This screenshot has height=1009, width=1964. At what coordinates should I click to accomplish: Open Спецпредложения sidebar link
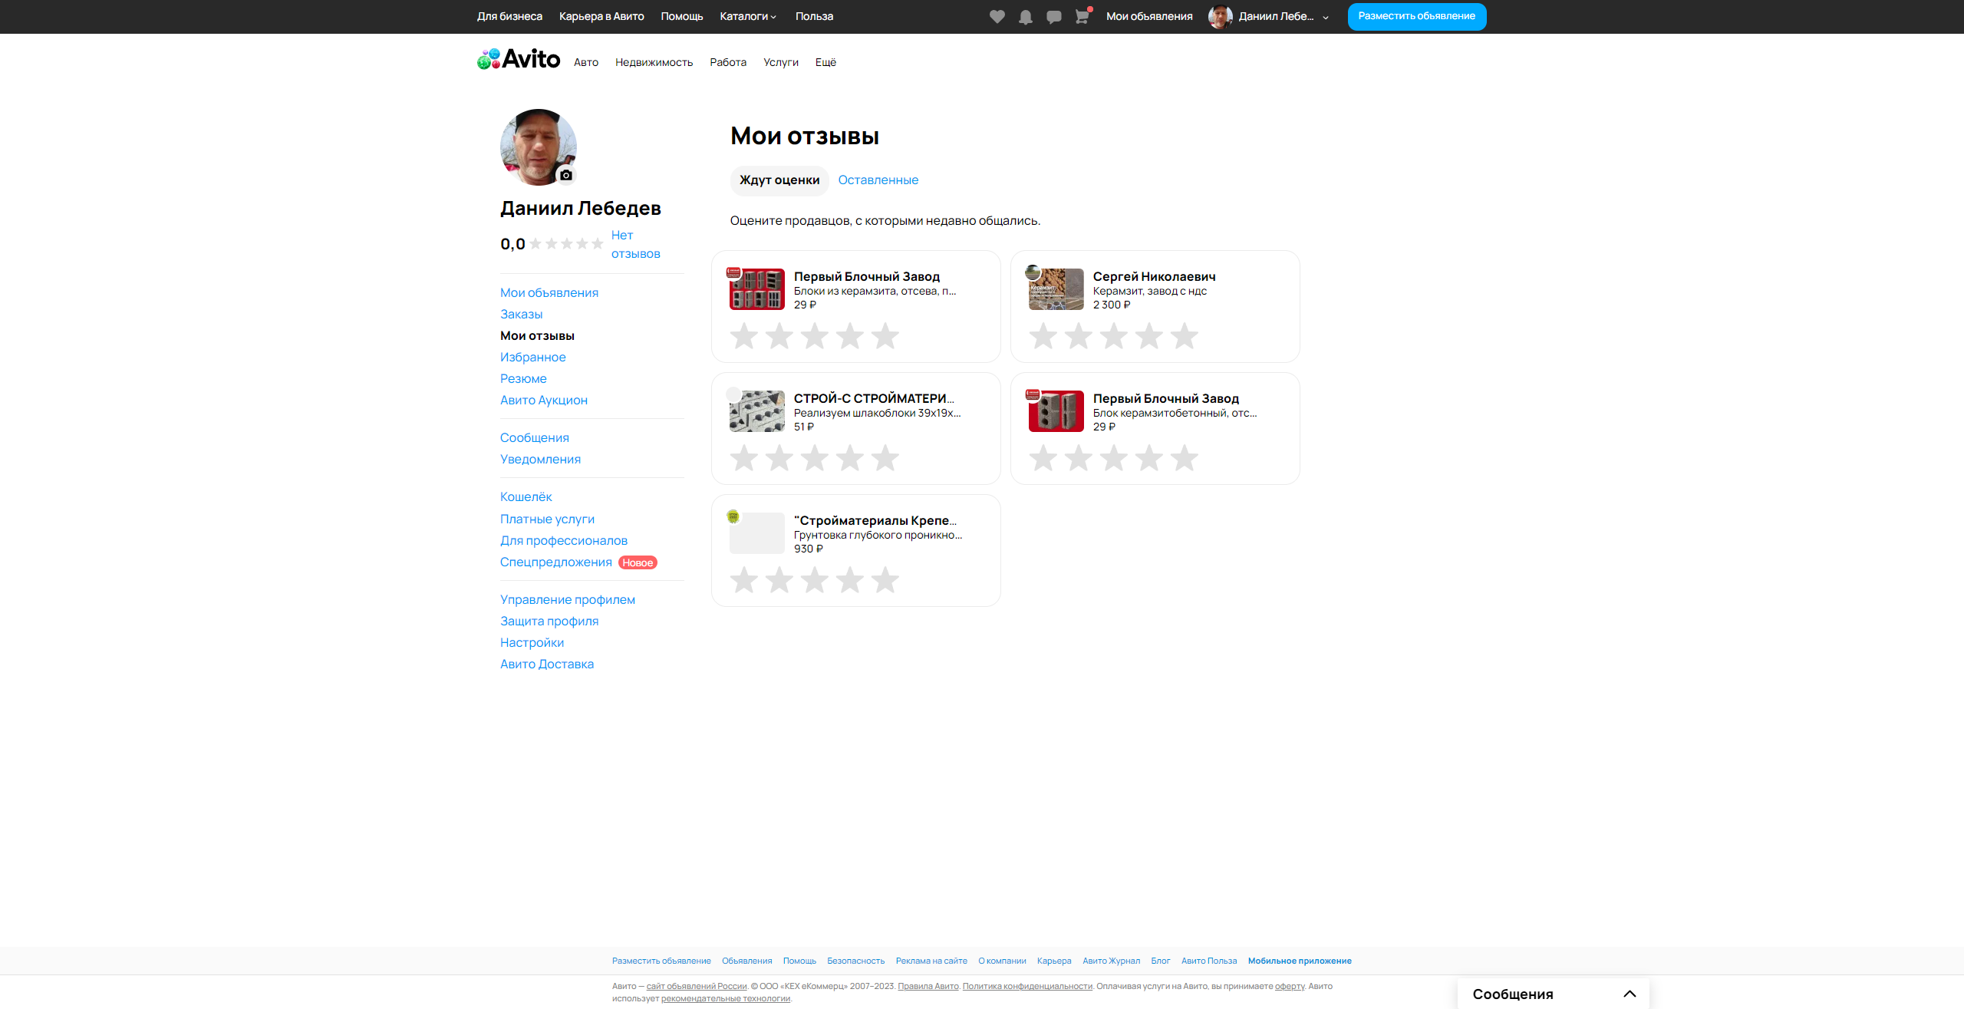pyautogui.click(x=555, y=562)
